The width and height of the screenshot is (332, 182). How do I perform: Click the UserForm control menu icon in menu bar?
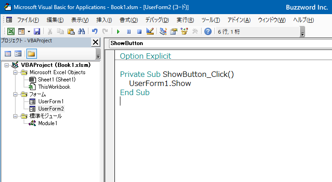tap(9, 20)
